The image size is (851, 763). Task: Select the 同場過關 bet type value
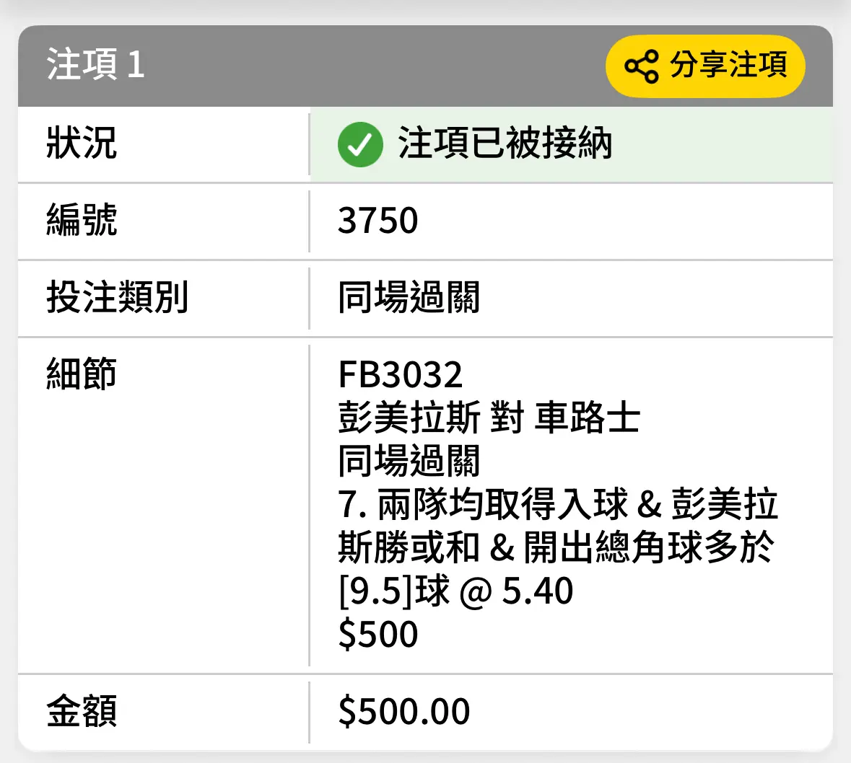coord(409,297)
